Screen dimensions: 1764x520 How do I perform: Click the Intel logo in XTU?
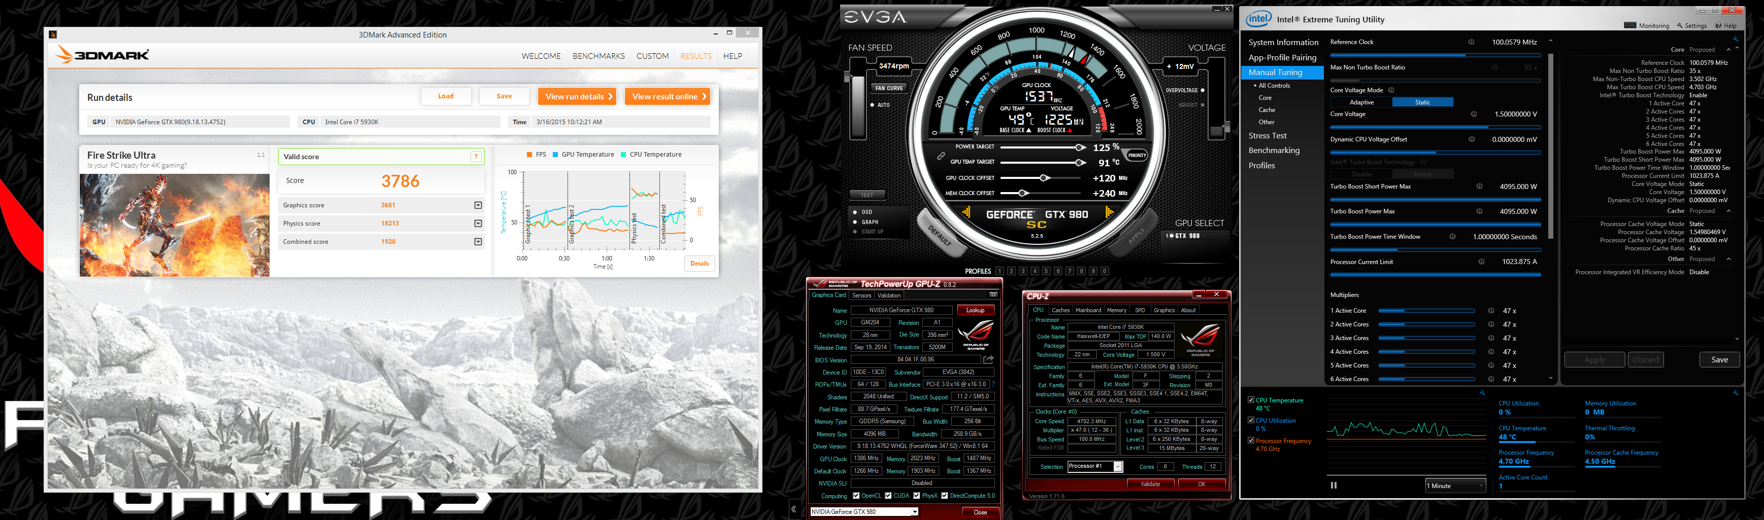(1258, 19)
